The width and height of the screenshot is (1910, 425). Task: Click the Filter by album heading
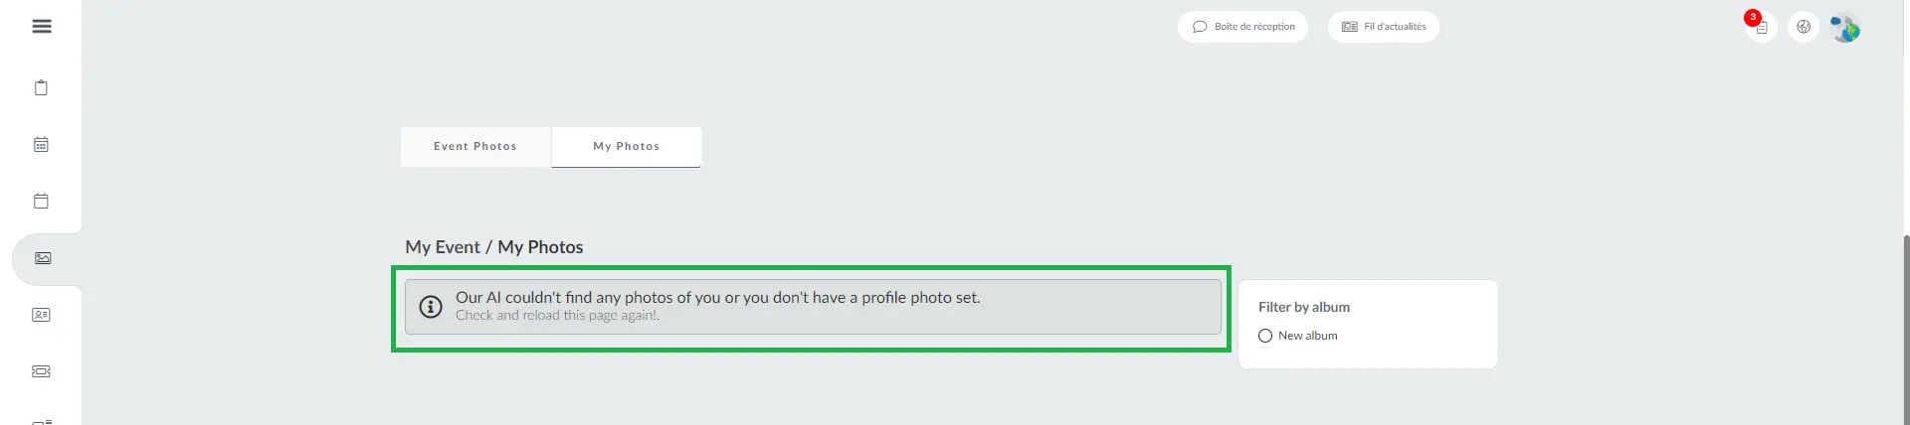tap(1303, 307)
